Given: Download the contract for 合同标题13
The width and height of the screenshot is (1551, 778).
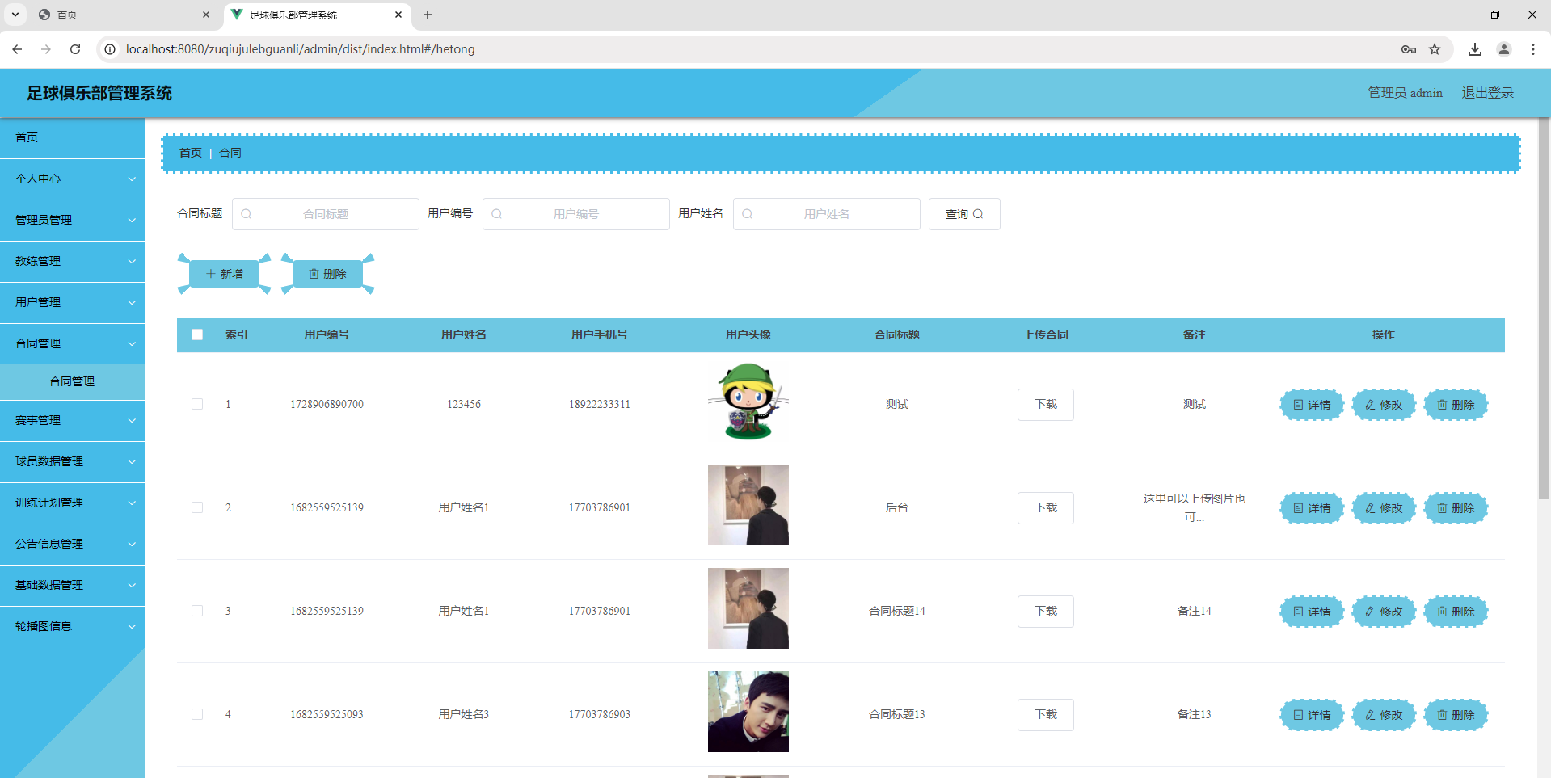Looking at the screenshot, I should pyautogui.click(x=1046, y=714).
